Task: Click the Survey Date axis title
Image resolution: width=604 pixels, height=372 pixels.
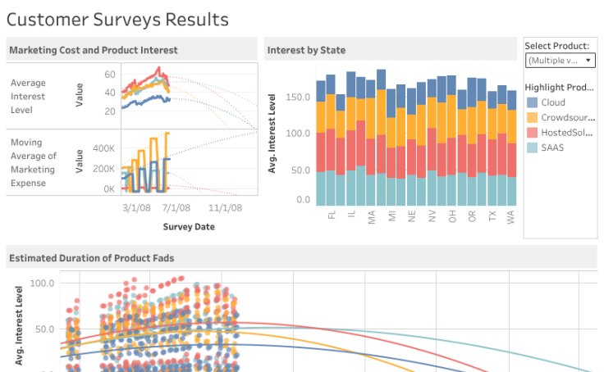Action: [189, 226]
